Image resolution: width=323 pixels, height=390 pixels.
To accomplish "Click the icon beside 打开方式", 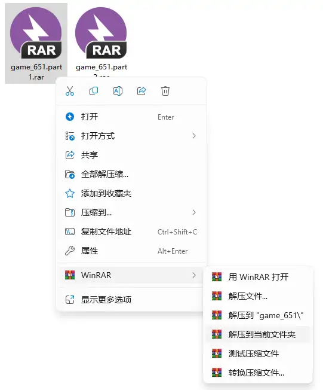I will pos(70,136).
